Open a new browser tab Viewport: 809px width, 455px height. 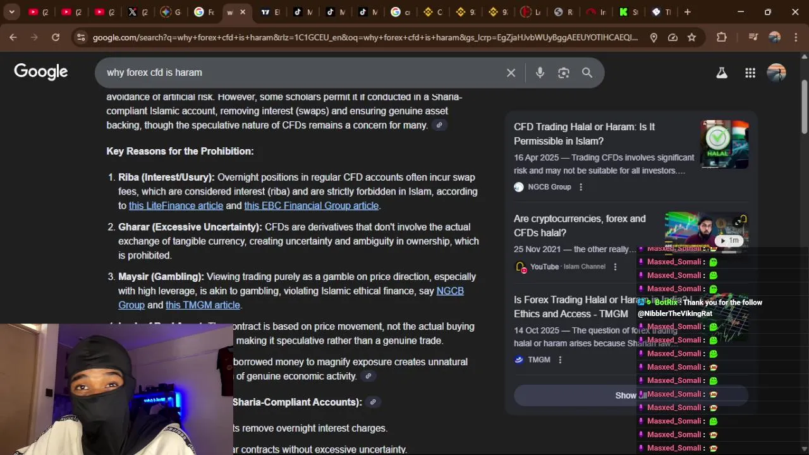687,12
